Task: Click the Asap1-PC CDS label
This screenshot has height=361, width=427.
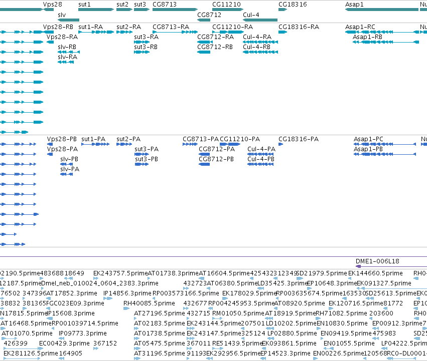Action: (368, 139)
